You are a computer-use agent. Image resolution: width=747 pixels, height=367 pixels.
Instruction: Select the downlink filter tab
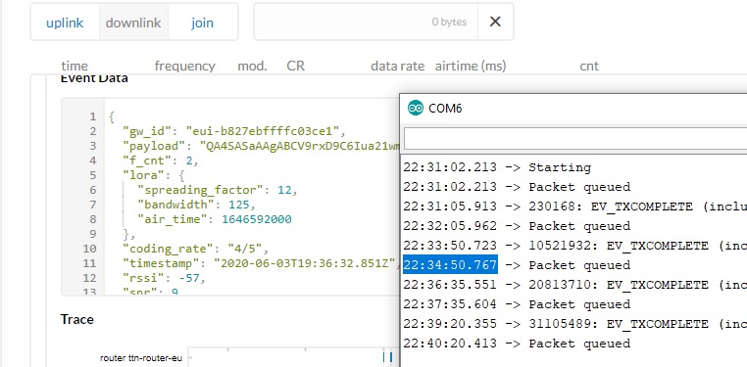(x=133, y=23)
